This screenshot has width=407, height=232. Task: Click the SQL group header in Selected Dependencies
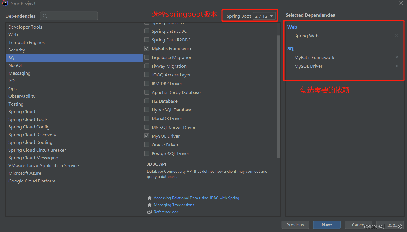click(x=291, y=49)
